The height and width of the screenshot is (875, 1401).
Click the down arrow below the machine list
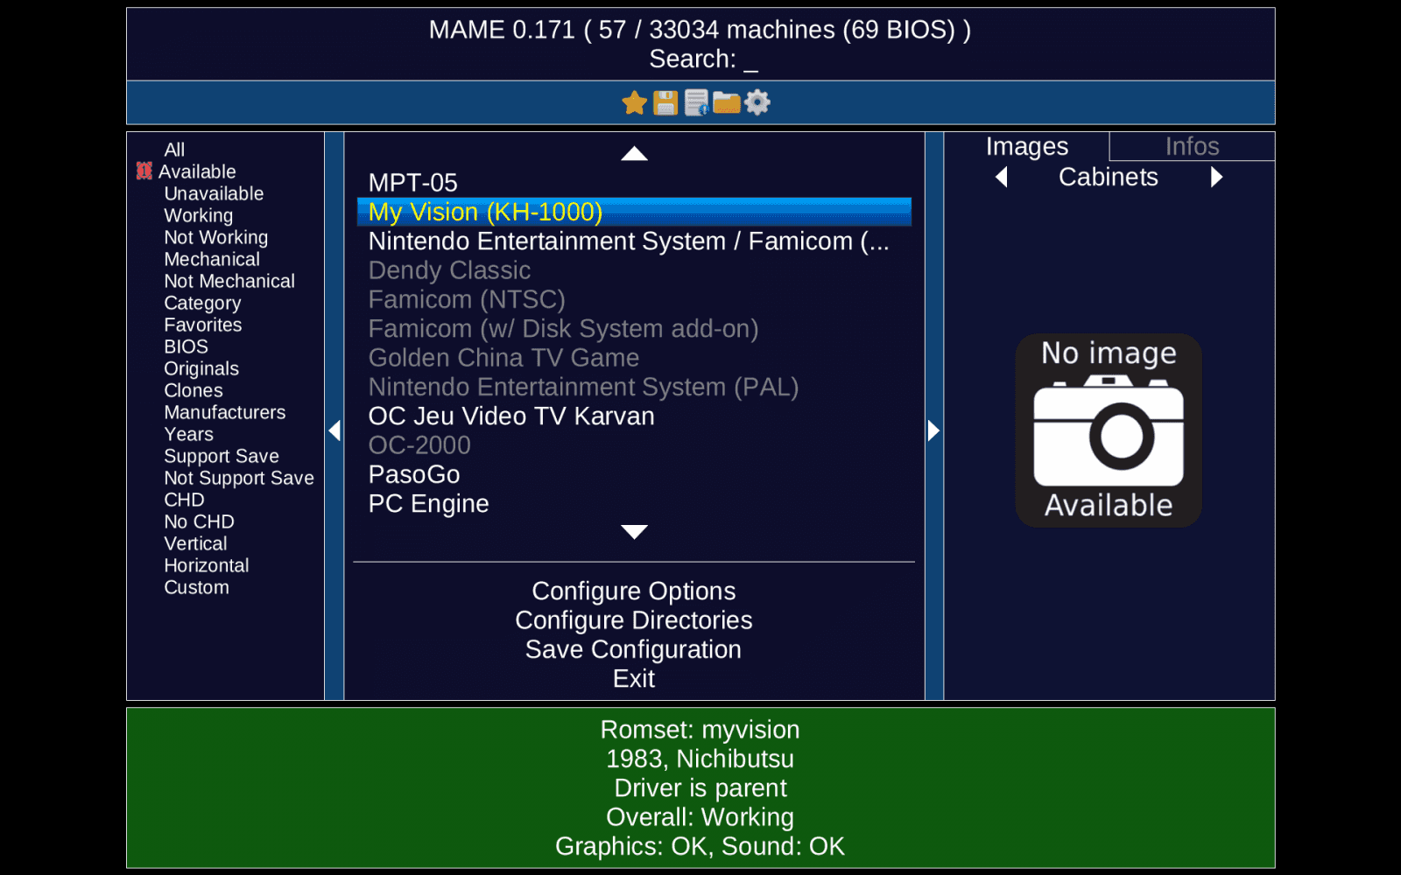634,532
